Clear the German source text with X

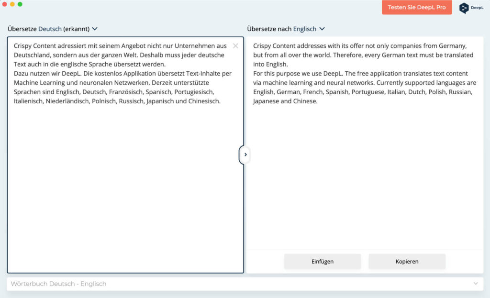[235, 46]
